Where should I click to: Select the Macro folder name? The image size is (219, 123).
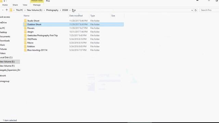point(30,43)
